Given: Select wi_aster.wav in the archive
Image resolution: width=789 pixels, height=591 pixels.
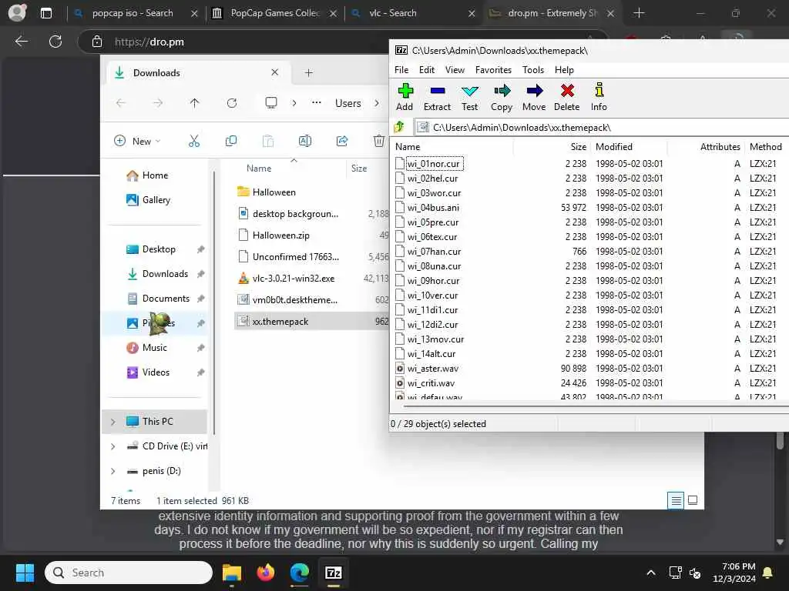Looking at the screenshot, I should point(433,369).
